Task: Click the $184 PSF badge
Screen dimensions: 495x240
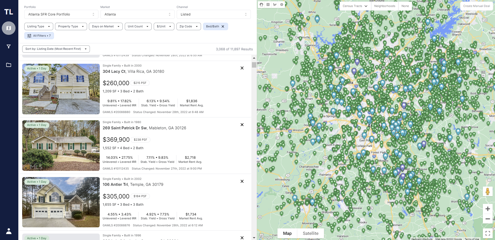Action: (140, 196)
